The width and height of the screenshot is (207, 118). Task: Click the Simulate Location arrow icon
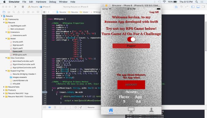tap(81, 107)
